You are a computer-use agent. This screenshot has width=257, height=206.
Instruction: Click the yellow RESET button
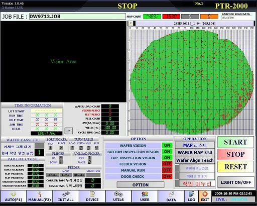point(235,167)
